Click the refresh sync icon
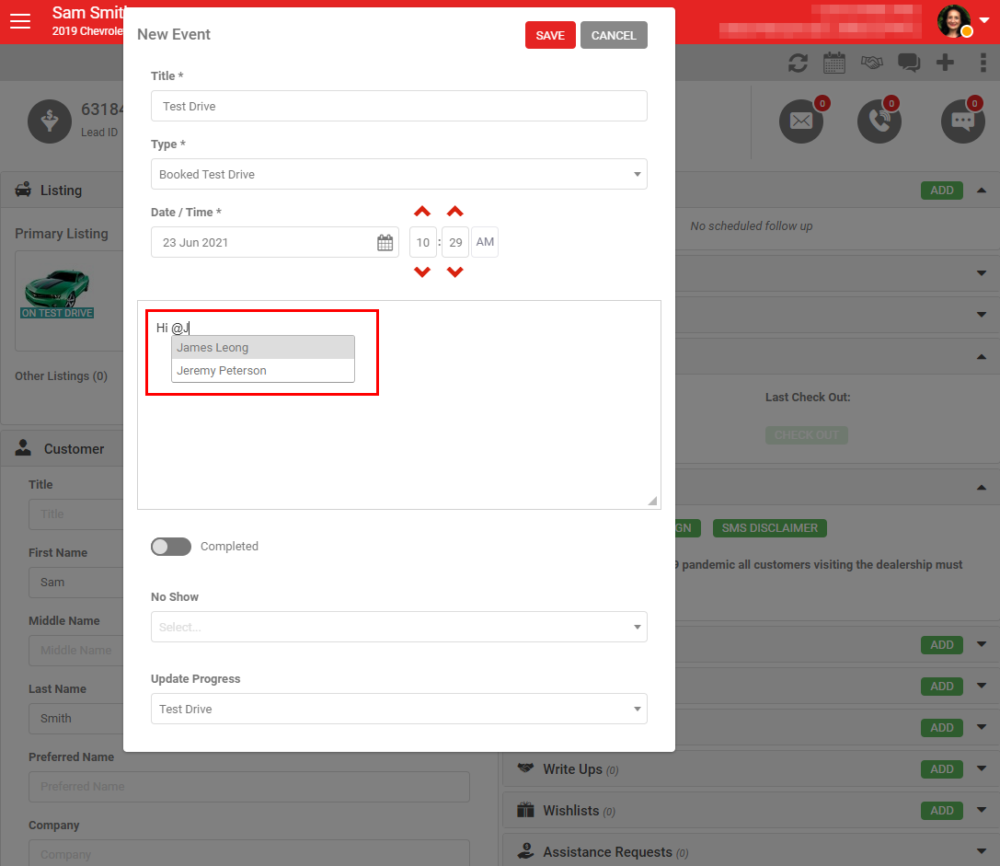Image resolution: width=1000 pixels, height=866 pixels. [798, 64]
